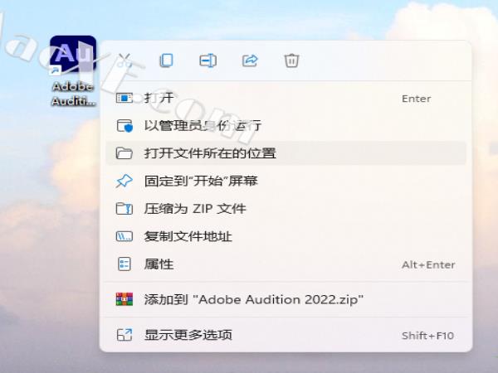The width and height of the screenshot is (498, 373).
Task: Click the Share icon in context menu
Action: pos(249,61)
